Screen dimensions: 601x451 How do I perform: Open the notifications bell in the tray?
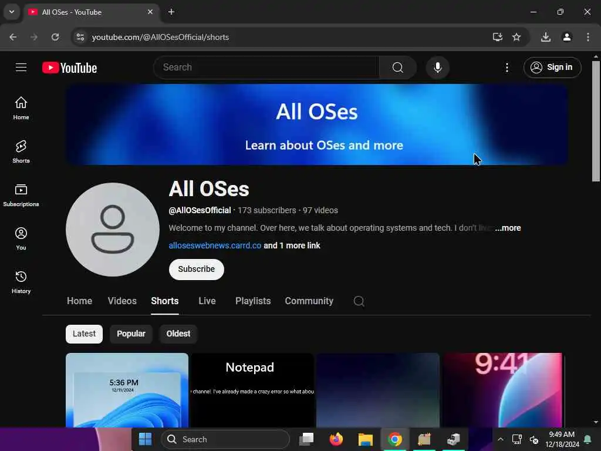pyautogui.click(x=588, y=439)
